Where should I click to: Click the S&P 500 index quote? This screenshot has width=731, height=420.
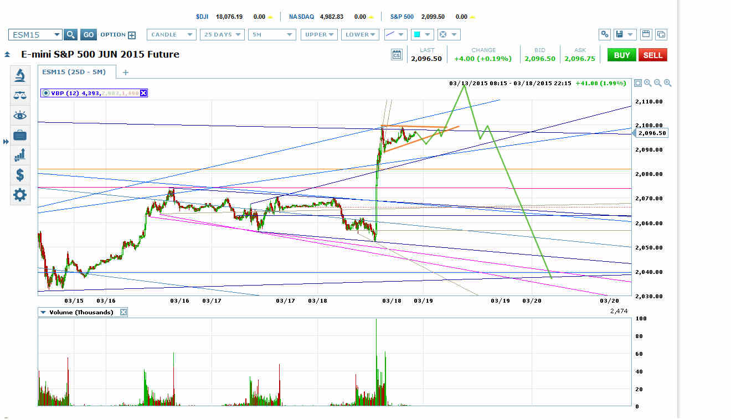(433, 17)
